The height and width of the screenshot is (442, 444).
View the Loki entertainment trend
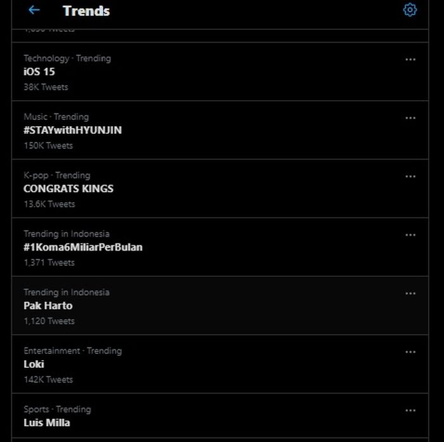pos(34,364)
